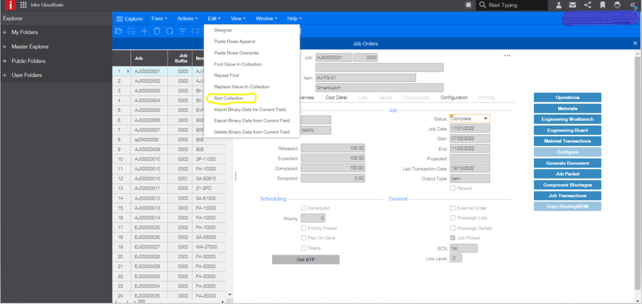Click the bookmark icon in top bar

603,5
